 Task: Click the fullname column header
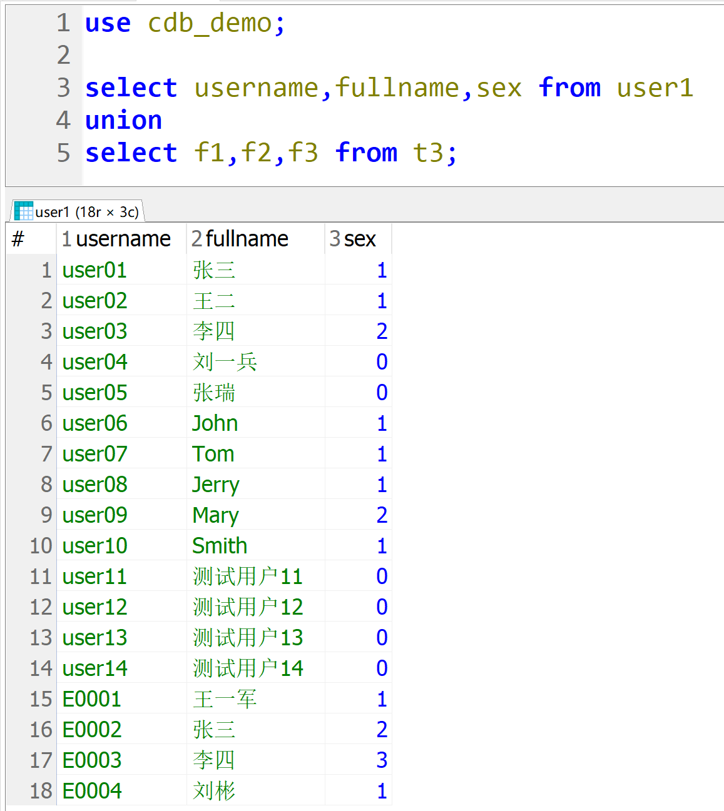[x=247, y=239]
